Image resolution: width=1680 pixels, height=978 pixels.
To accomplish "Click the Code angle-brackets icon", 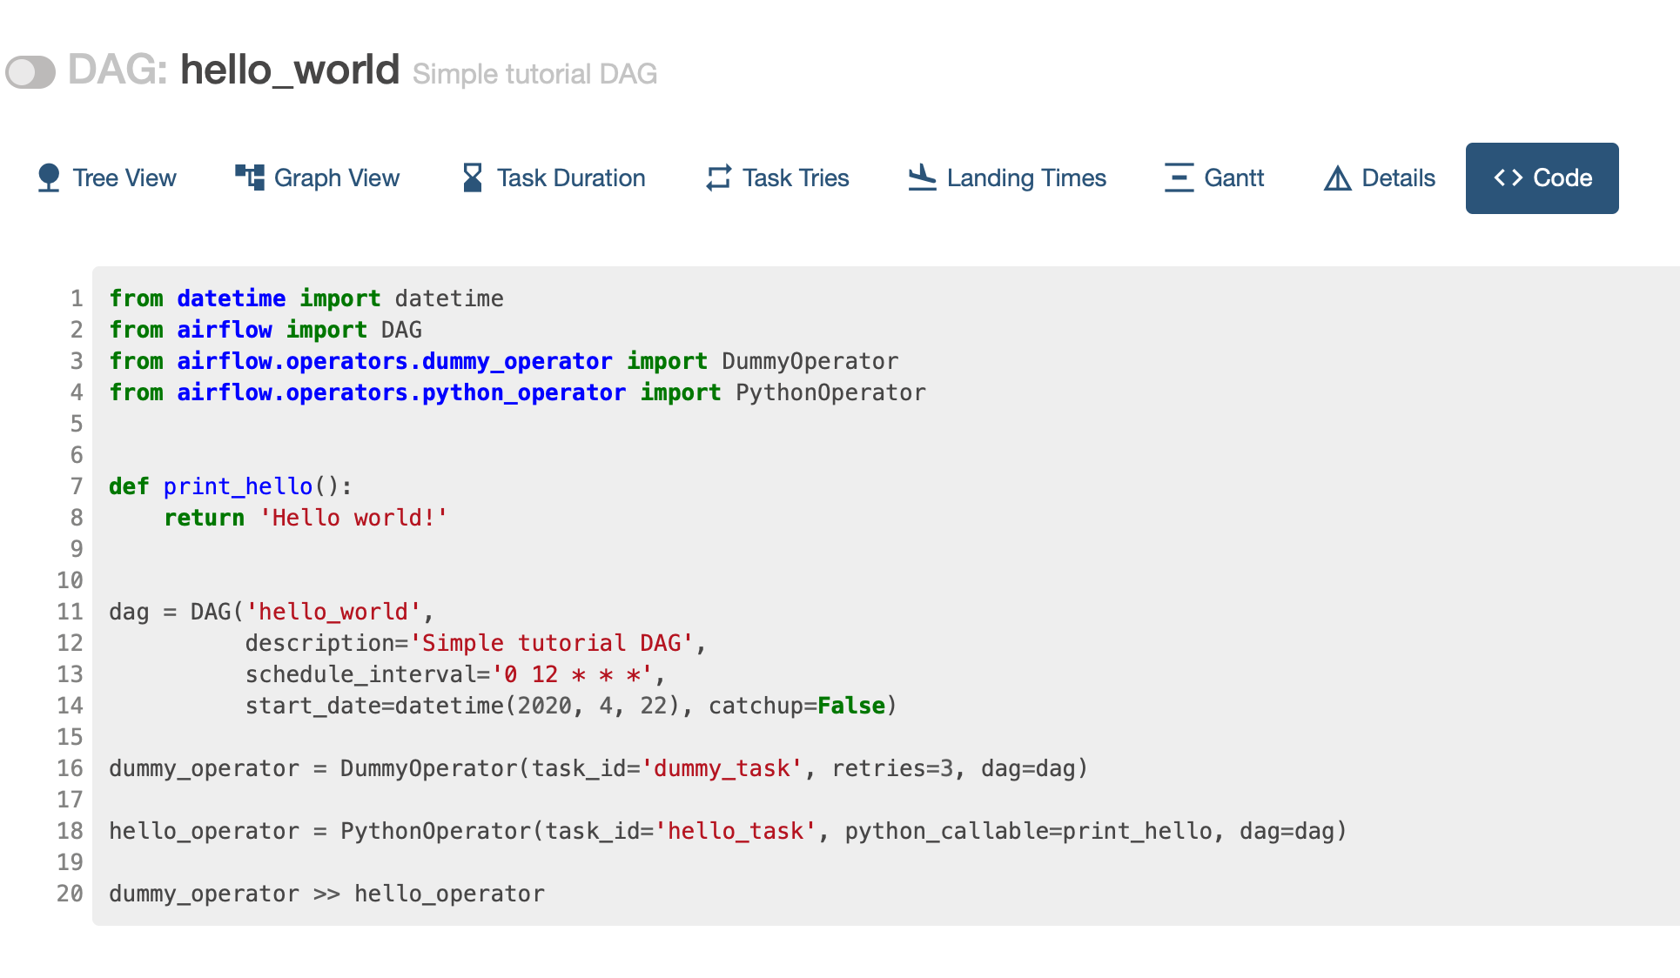I will [x=1508, y=178].
